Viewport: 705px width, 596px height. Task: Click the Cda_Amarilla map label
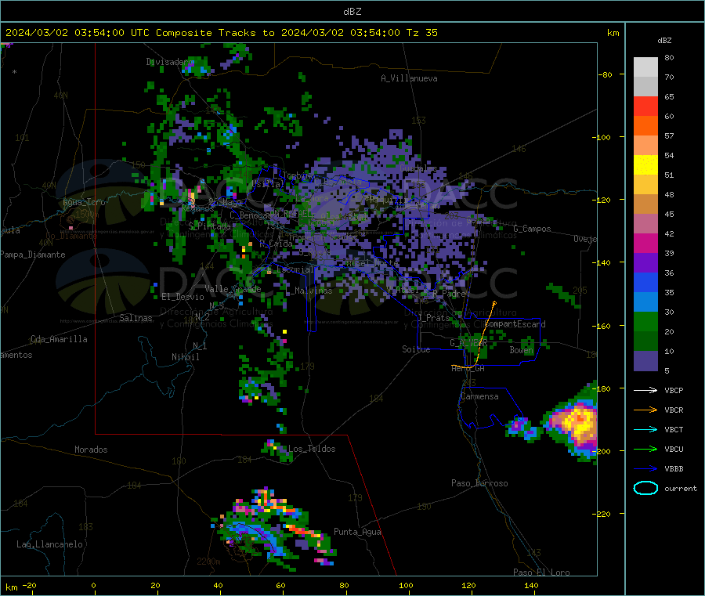click(59, 339)
